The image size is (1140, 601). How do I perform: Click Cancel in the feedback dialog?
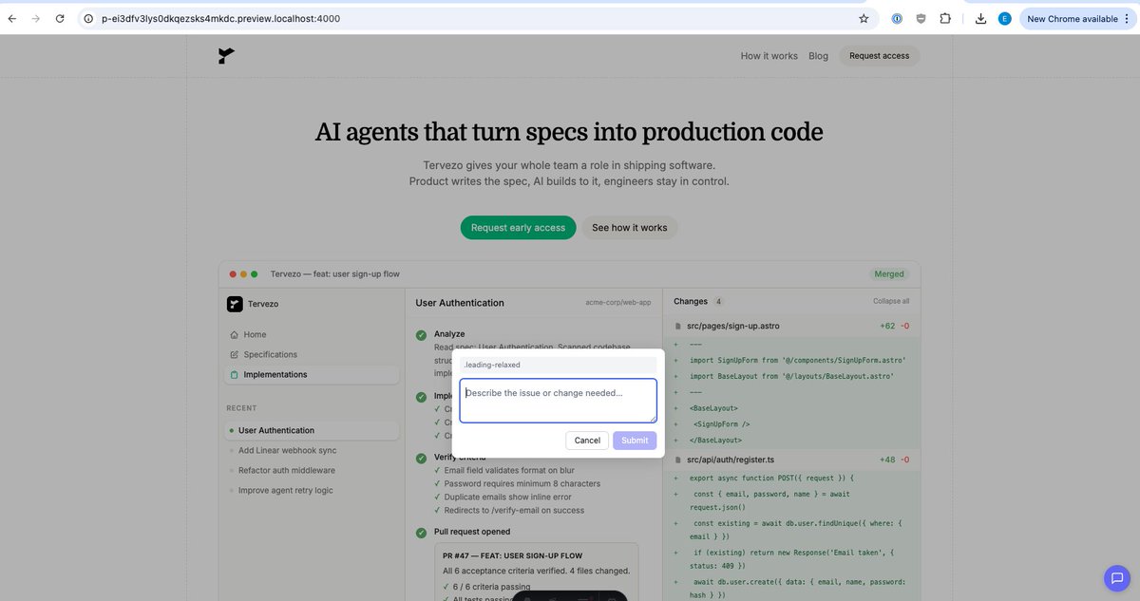click(x=587, y=440)
